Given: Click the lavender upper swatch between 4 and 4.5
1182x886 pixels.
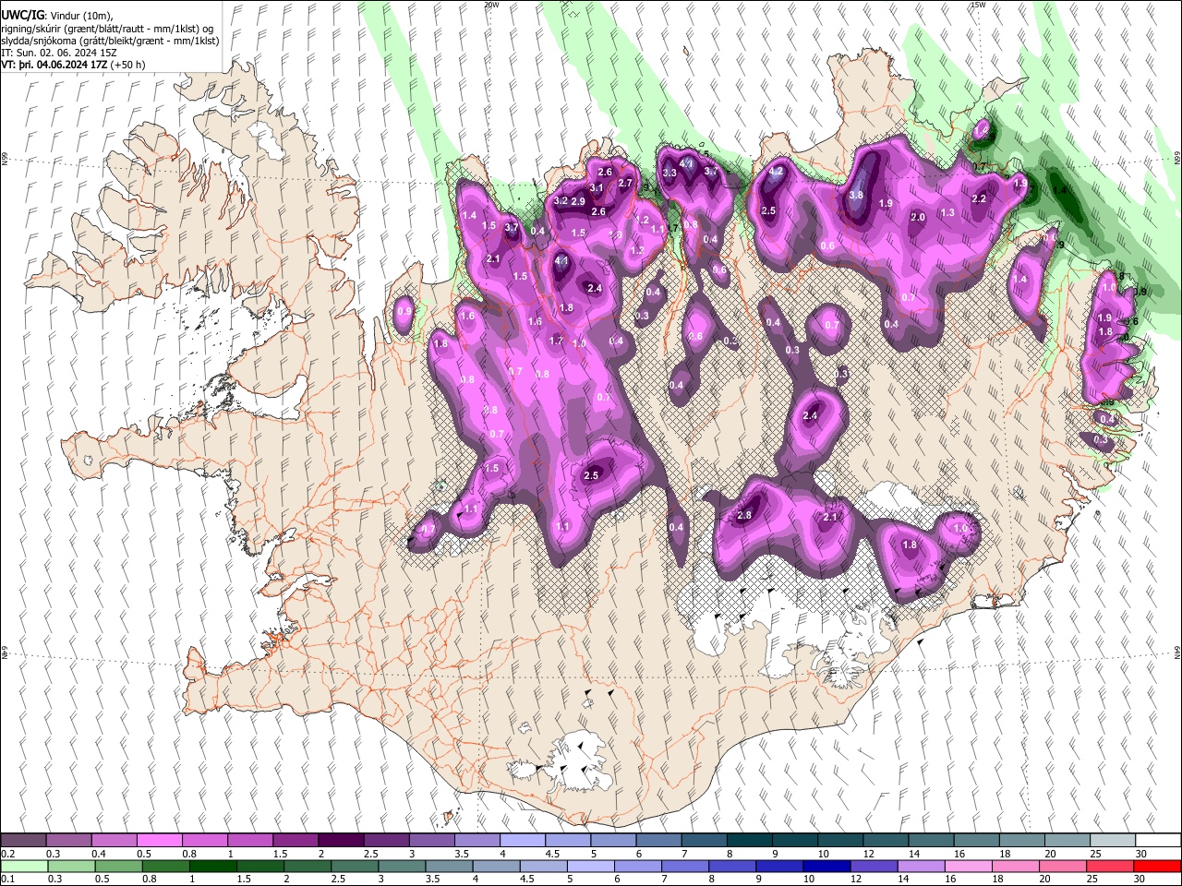Looking at the screenshot, I should (x=522, y=841).
